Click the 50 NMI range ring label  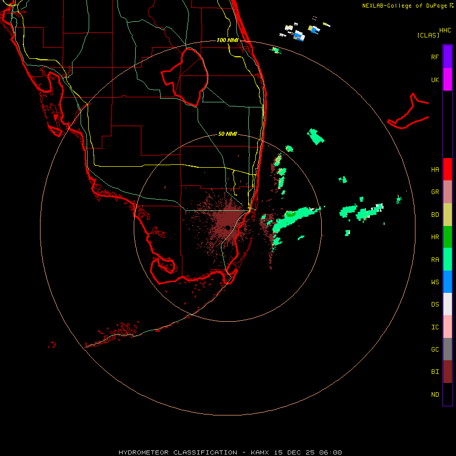tap(227, 134)
